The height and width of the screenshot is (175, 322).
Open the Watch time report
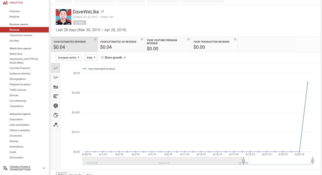[16, 54]
